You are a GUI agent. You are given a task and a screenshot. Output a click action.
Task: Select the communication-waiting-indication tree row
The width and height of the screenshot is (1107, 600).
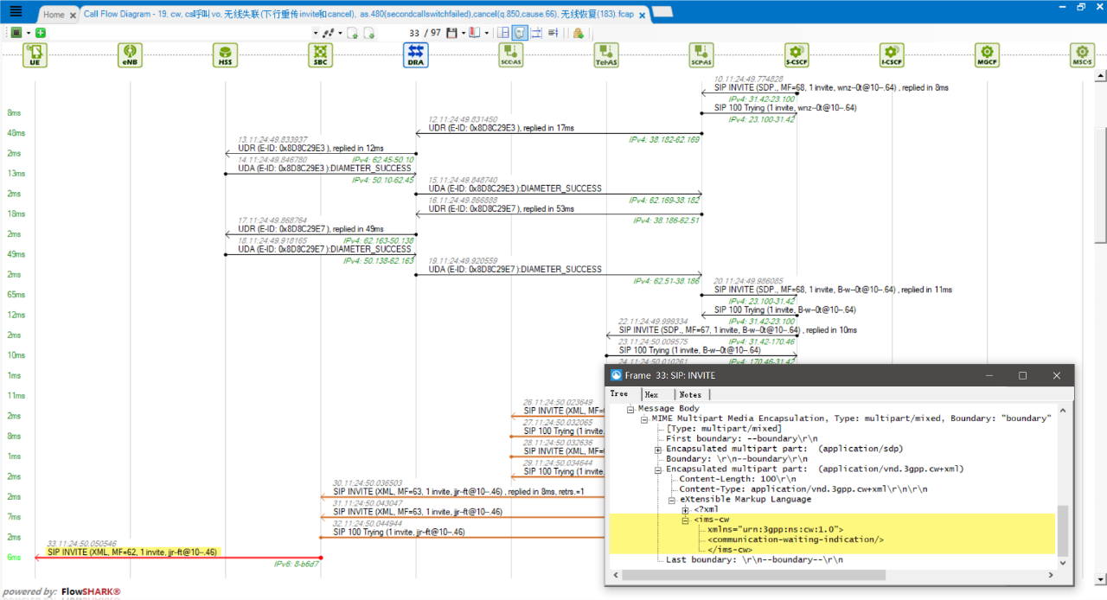tap(796, 539)
